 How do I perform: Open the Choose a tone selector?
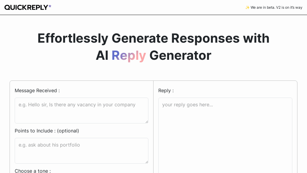coord(33,171)
